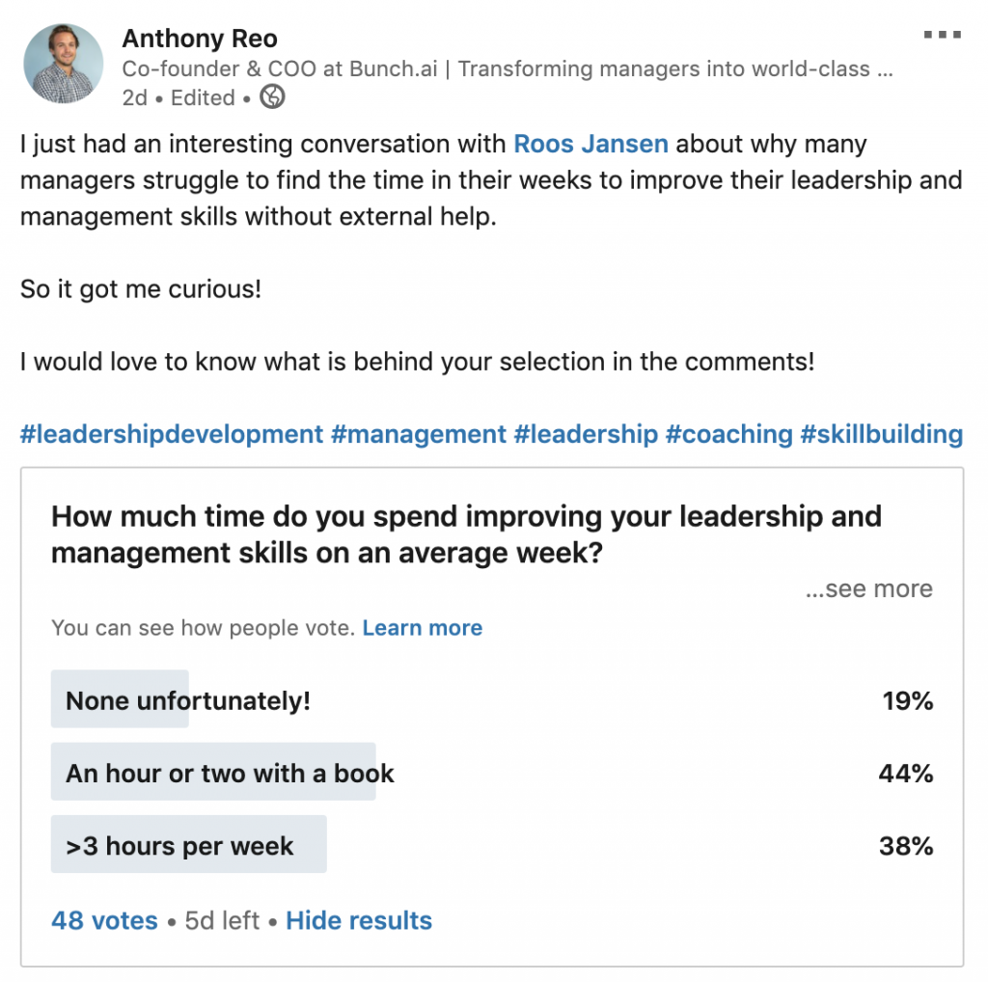Viewport: 988px width, 982px height.
Task: View the 48 votes list
Action: pyautogui.click(x=104, y=920)
